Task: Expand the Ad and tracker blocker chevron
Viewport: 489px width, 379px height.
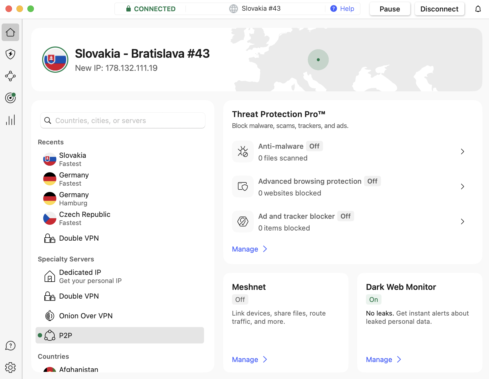Action: point(462,221)
